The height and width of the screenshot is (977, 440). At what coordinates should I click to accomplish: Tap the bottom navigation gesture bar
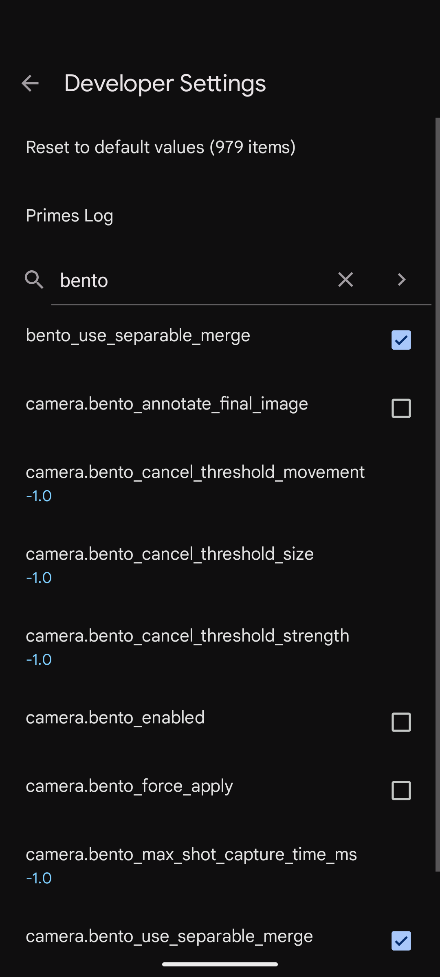[x=220, y=964]
